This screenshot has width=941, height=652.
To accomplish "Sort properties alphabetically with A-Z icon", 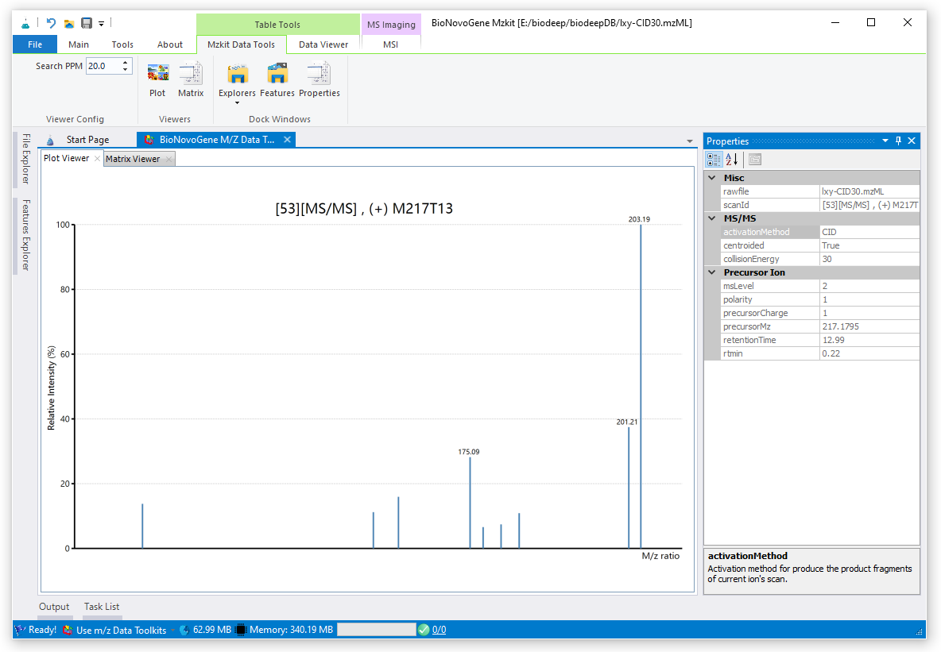I will click(x=731, y=160).
